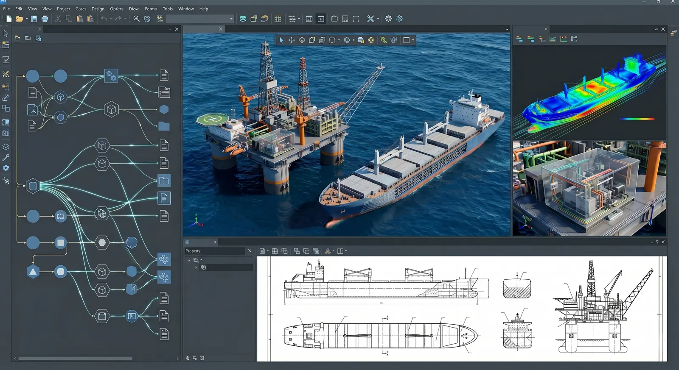679x370 pixels.
Task: Click the magnifier zoom icon in toolbar
Action: point(136,19)
